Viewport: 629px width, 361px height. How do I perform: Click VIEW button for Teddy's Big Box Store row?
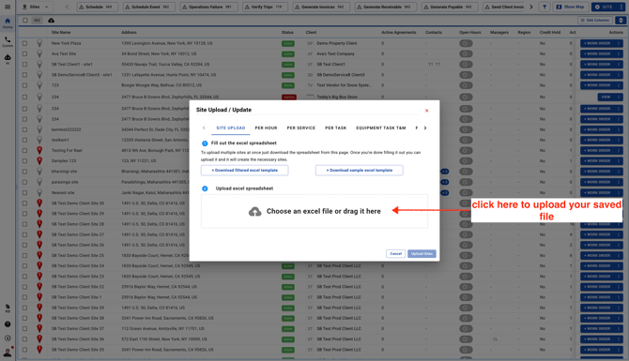pyautogui.click(x=606, y=97)
